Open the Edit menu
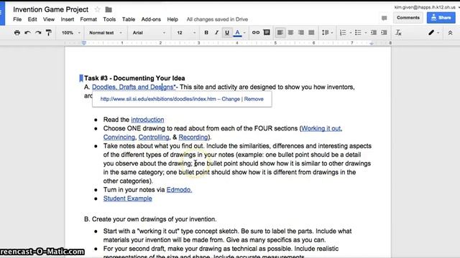This screenshot has height=258, width=460. coord(32,19)
